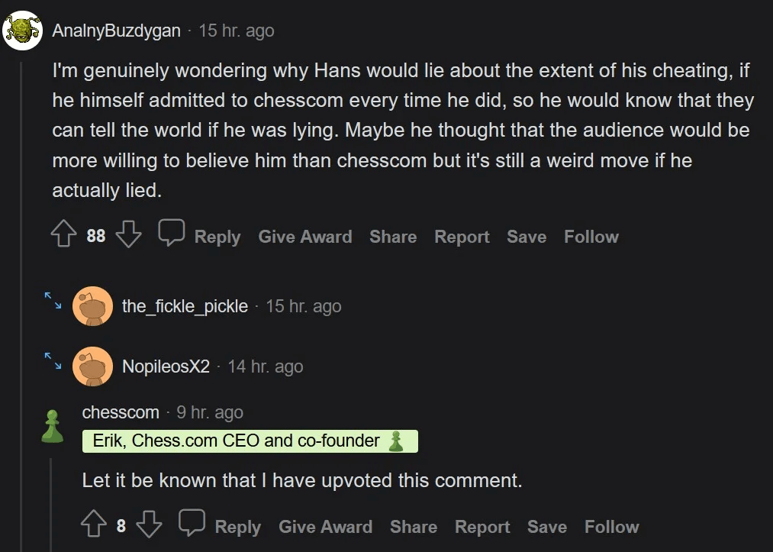This screenshot has height=552, width=773.
Task: Click AnalnyBuzdygan's profile avatar
Action: (x=22, y=31)
